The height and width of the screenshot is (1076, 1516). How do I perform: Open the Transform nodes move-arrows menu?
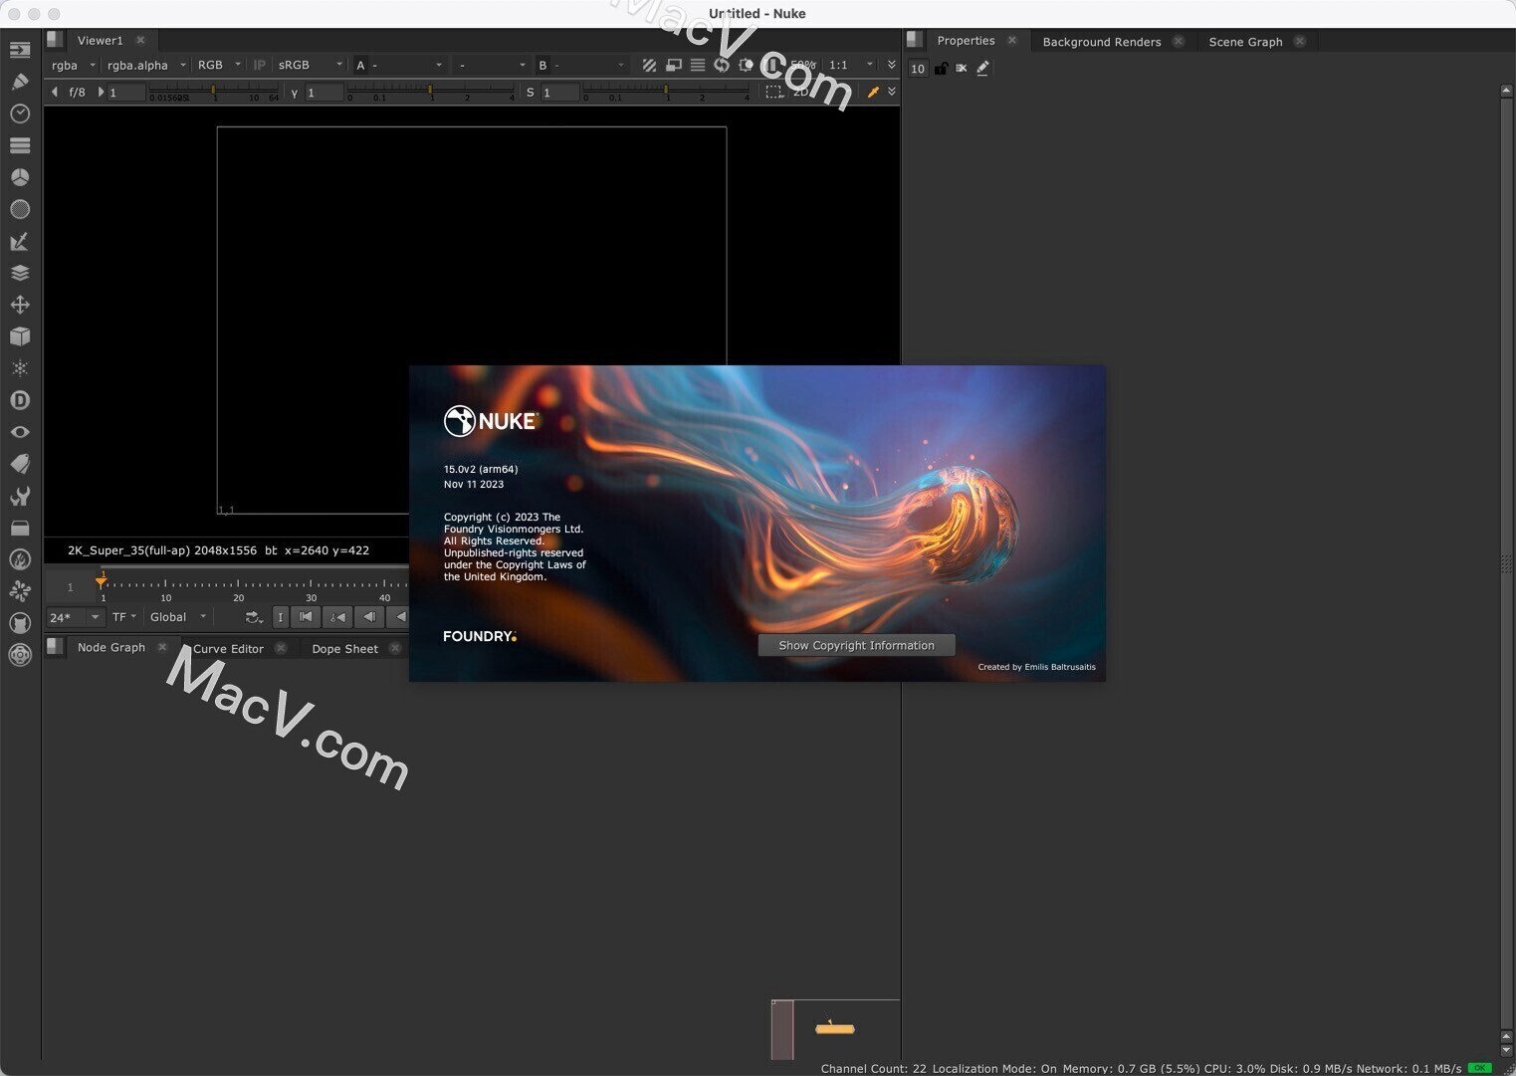[20, 305]
